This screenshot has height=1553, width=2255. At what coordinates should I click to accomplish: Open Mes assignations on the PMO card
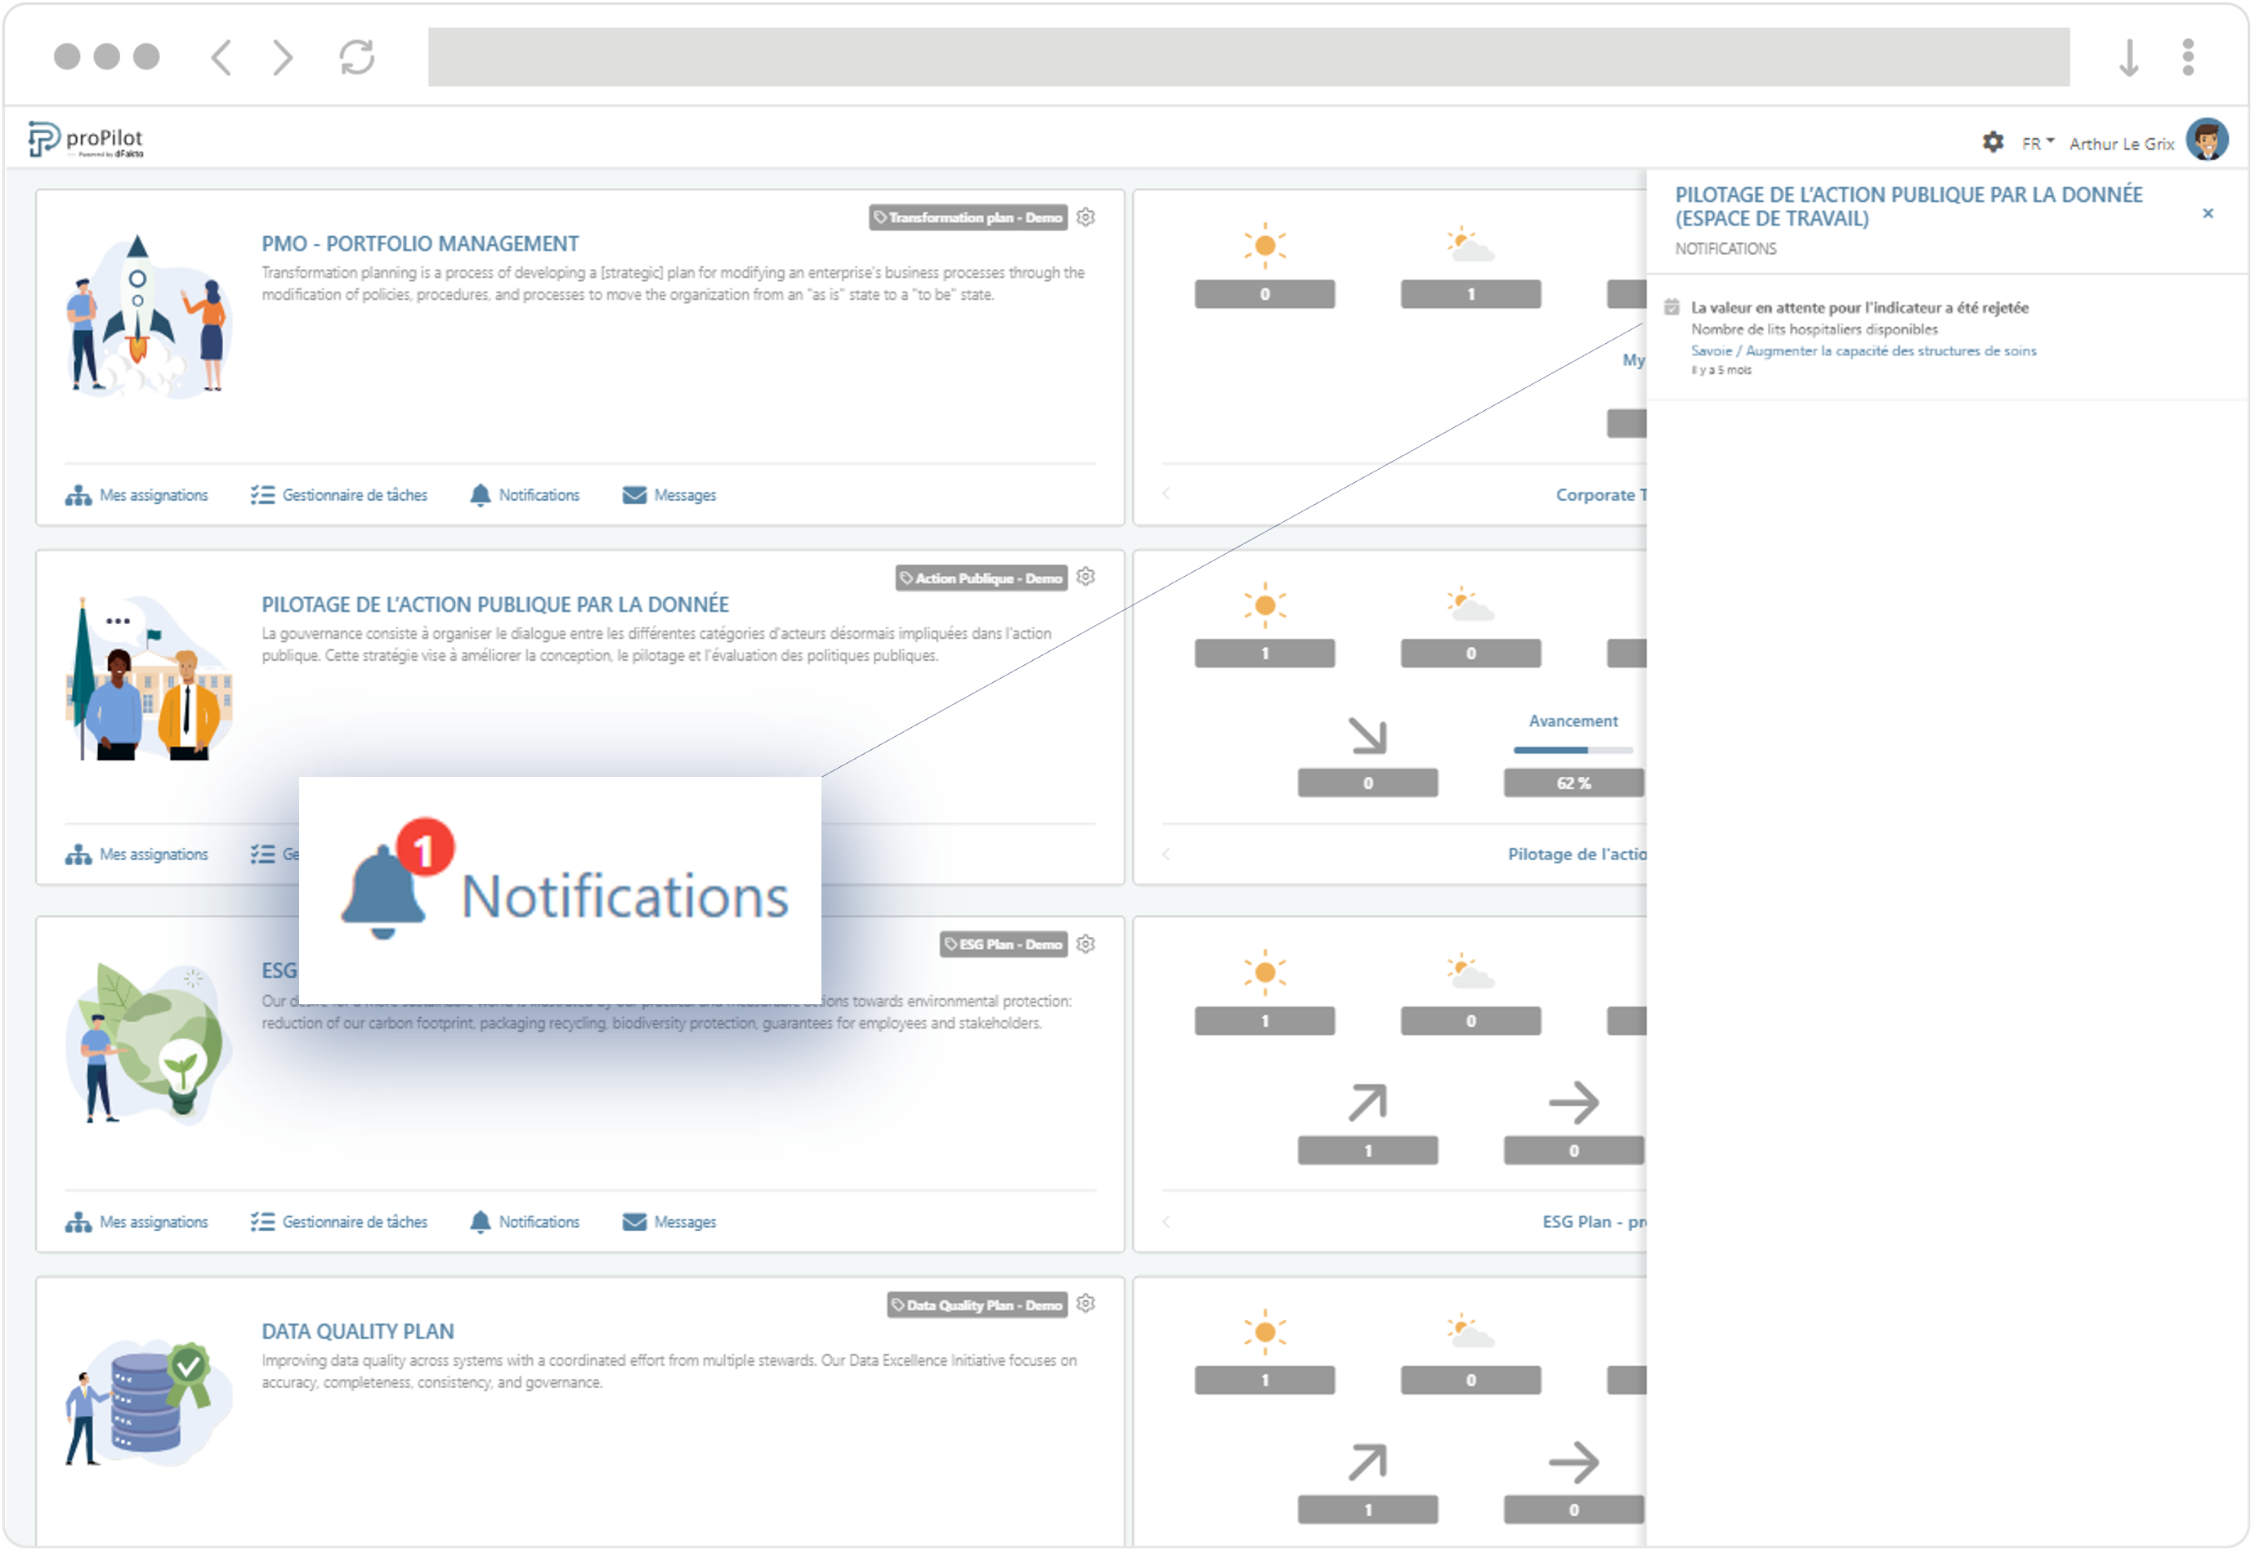pos(137,494)
